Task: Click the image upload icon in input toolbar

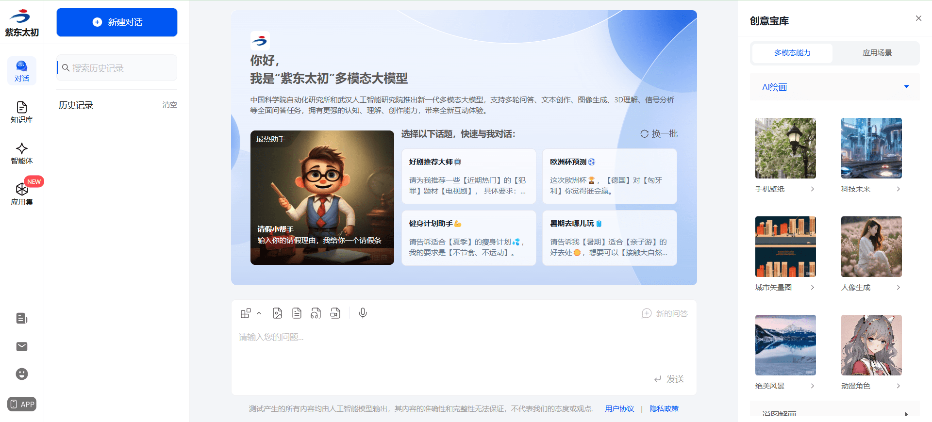Action: point(277,313)
